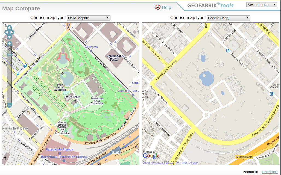Image resolution: width=281 pixels, height=175 pixels.
Task: Click the lifebuoy Help icon
Action: (x=157, y=7)
